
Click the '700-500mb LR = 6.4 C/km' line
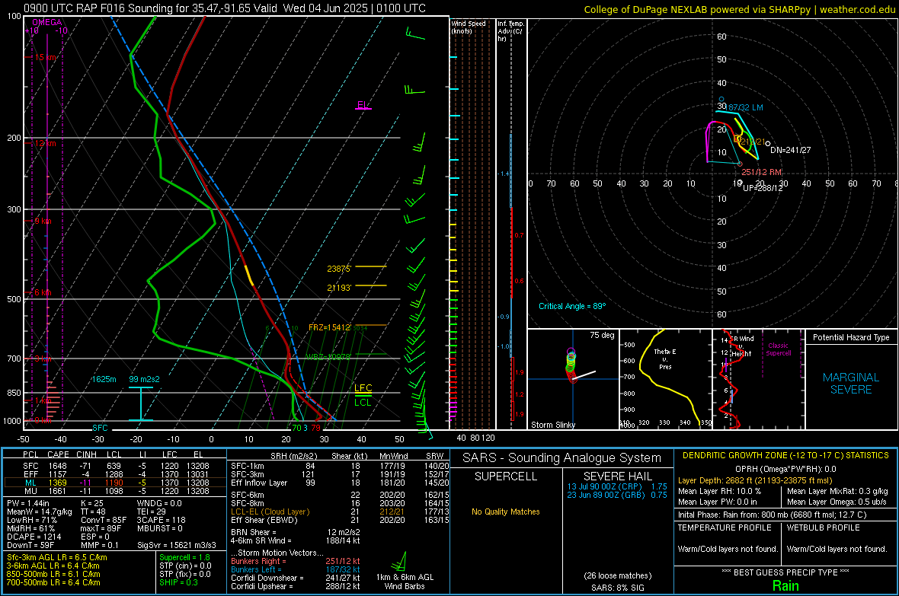point(53,582)
